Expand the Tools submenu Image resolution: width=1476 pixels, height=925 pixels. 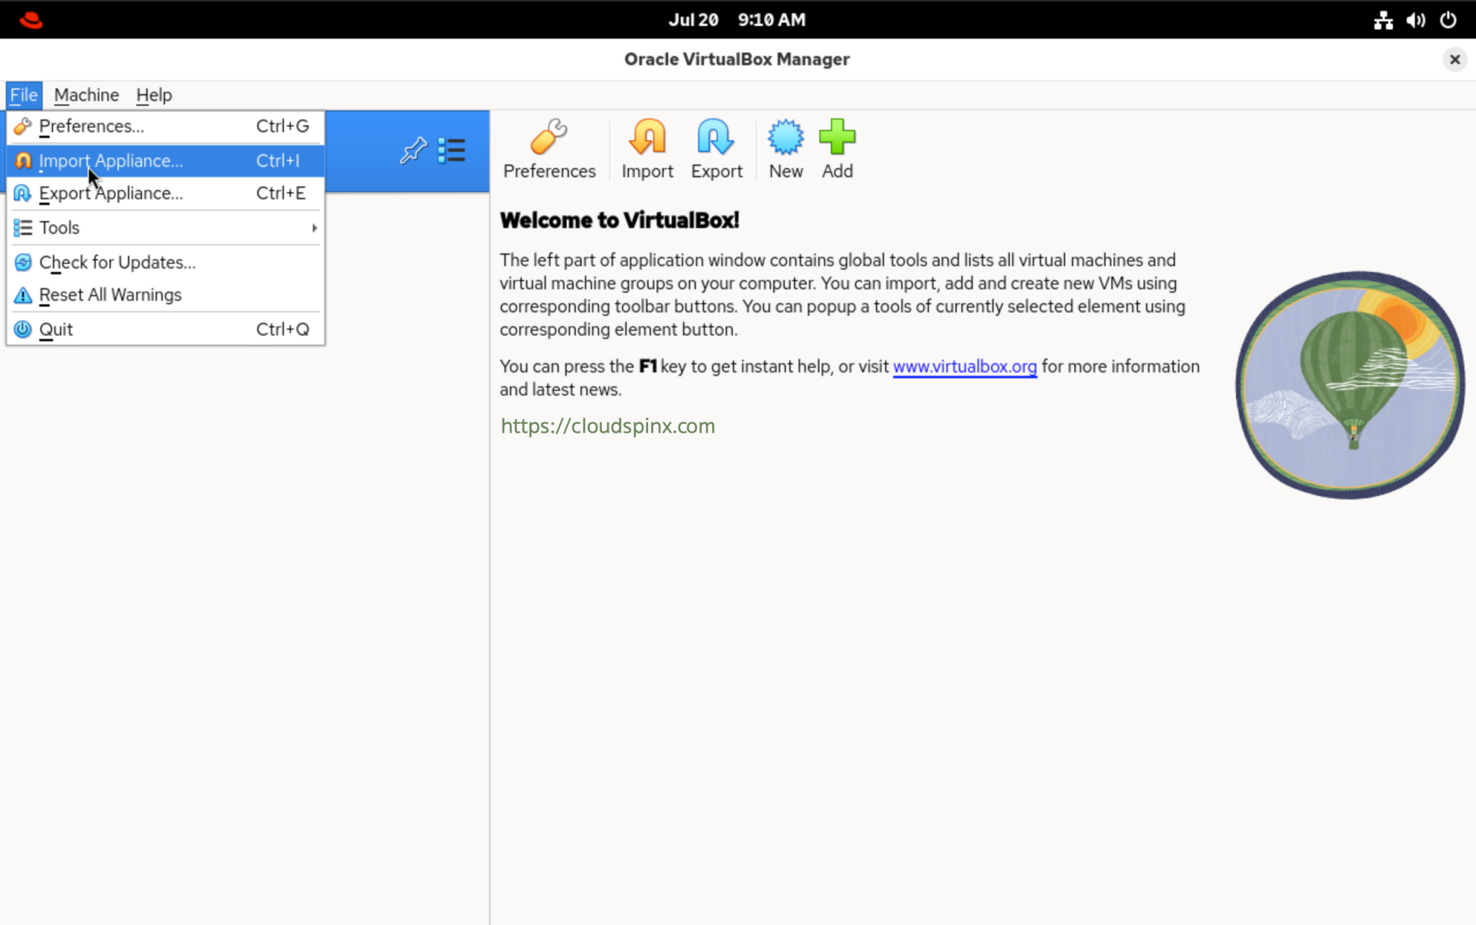coord(59,227)
